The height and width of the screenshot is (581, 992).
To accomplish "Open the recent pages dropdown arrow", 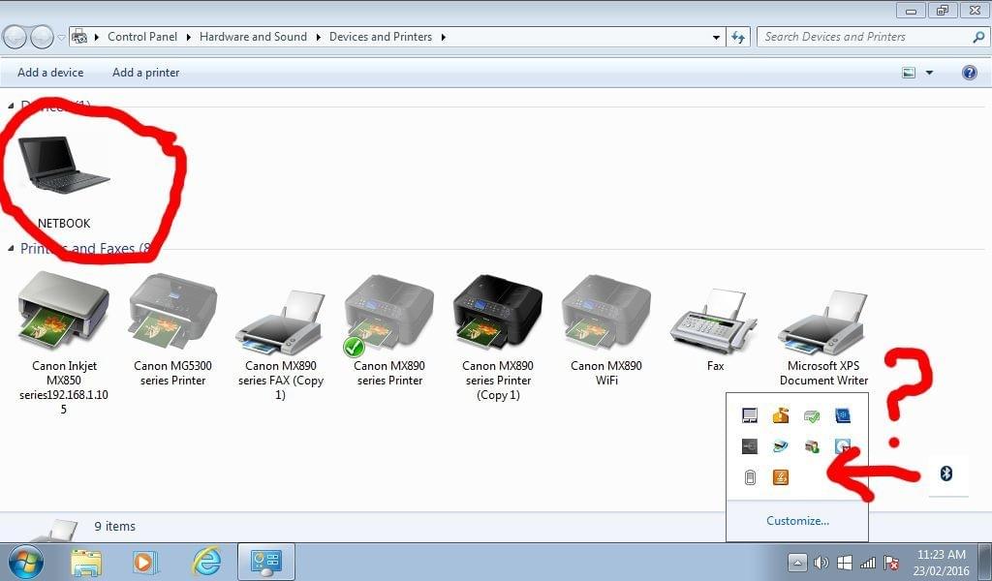I will tap(61, 38).
